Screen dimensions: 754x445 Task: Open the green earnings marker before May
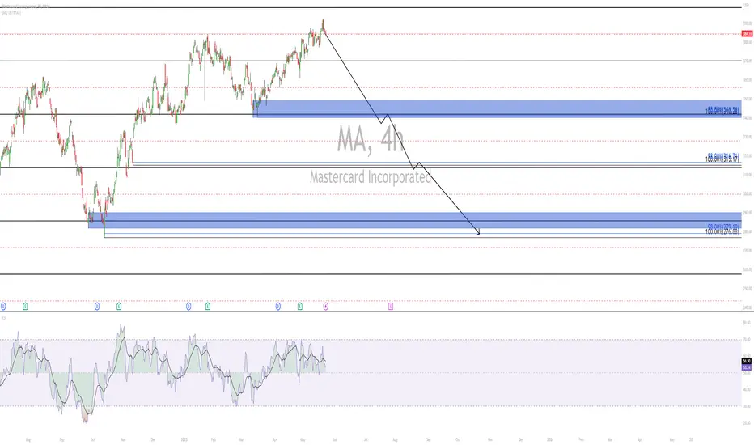(x=300, y=306)
